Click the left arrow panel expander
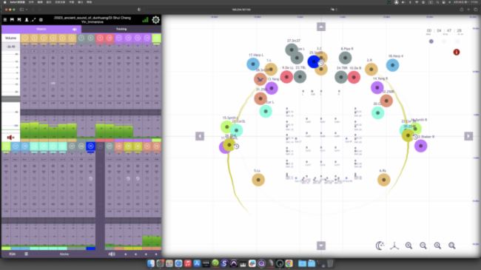Image resolution: width=481 pixels, height=270 pixels. pyautogui.click(x=200, y=136)
